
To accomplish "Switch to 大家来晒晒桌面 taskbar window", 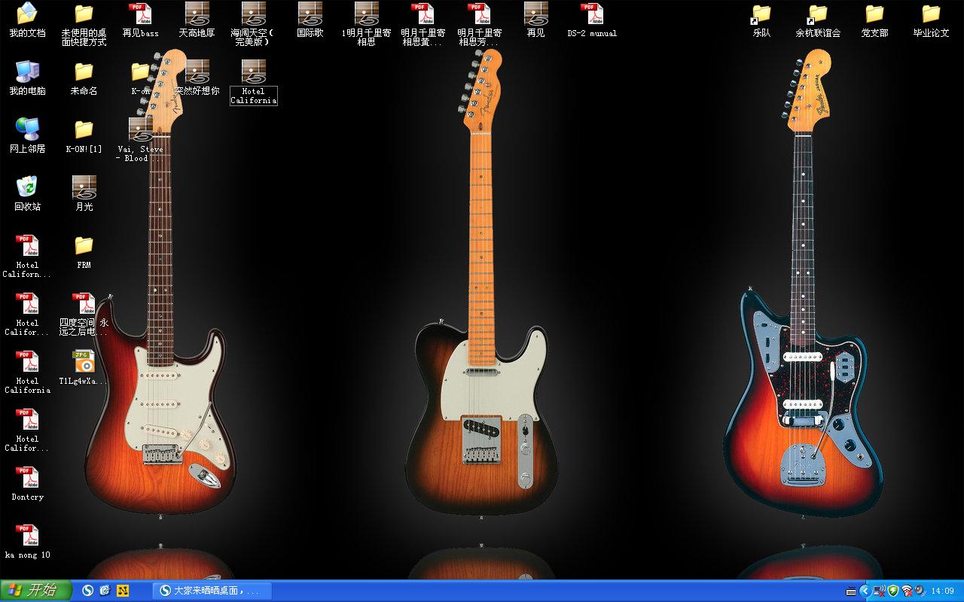I will coord(212,591).
